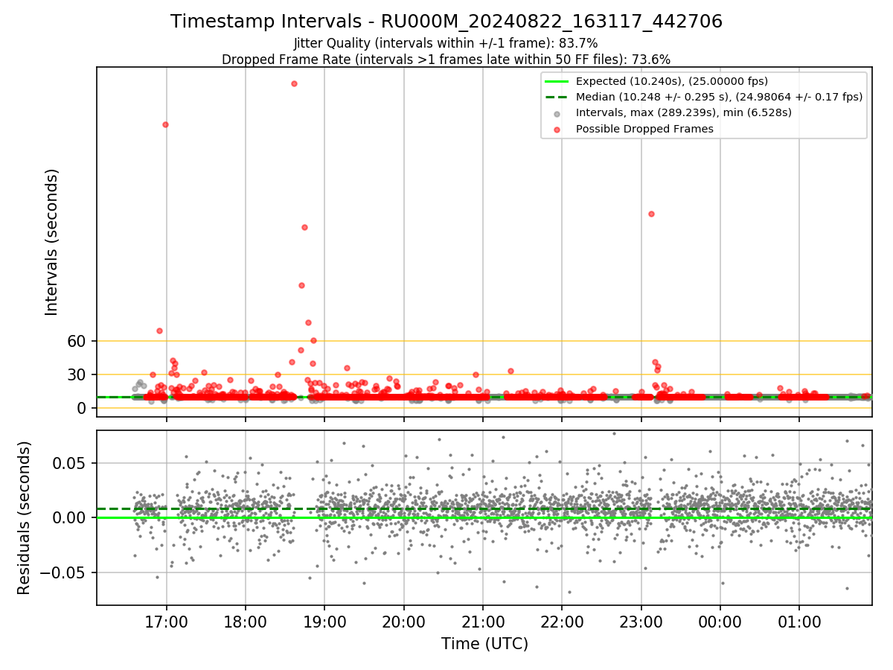
Task: Click the tall red outlier point near 17:00
Action: (165, 124)
